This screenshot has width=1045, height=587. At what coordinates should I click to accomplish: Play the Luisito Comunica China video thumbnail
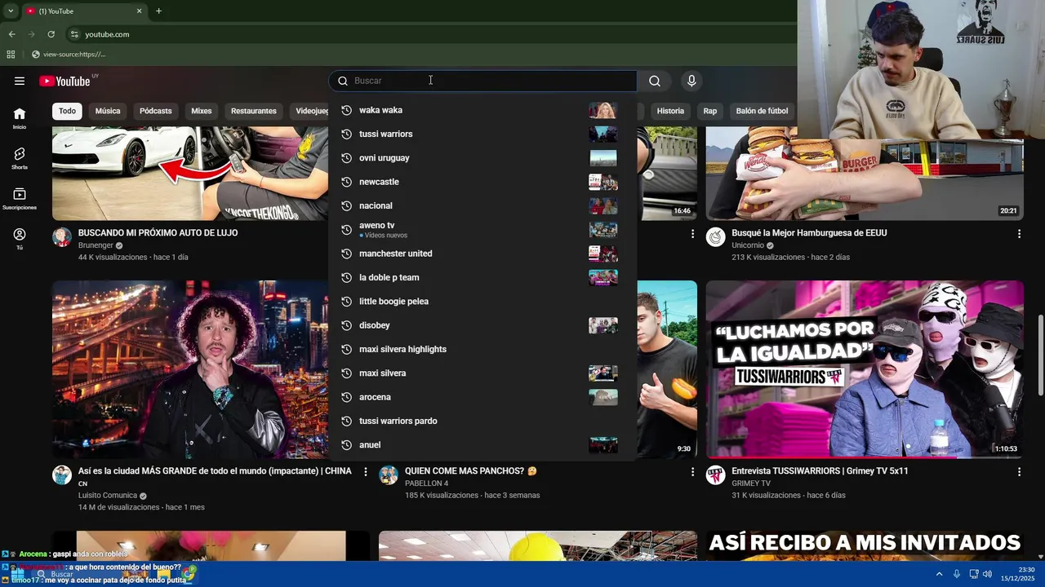(x=190, y=369)
